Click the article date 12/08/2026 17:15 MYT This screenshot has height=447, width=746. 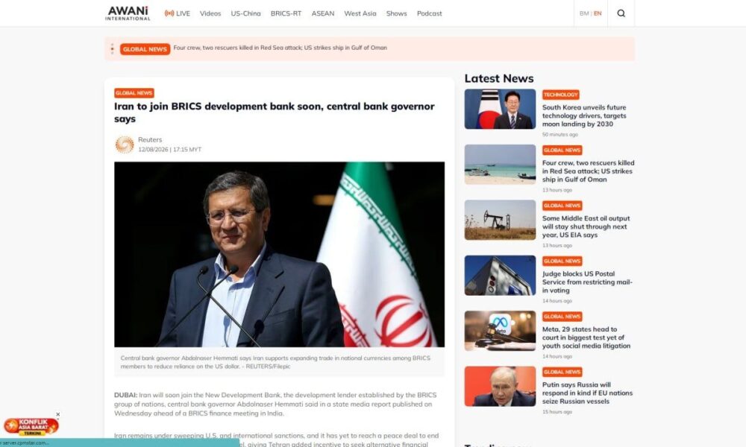pos(170,149)
